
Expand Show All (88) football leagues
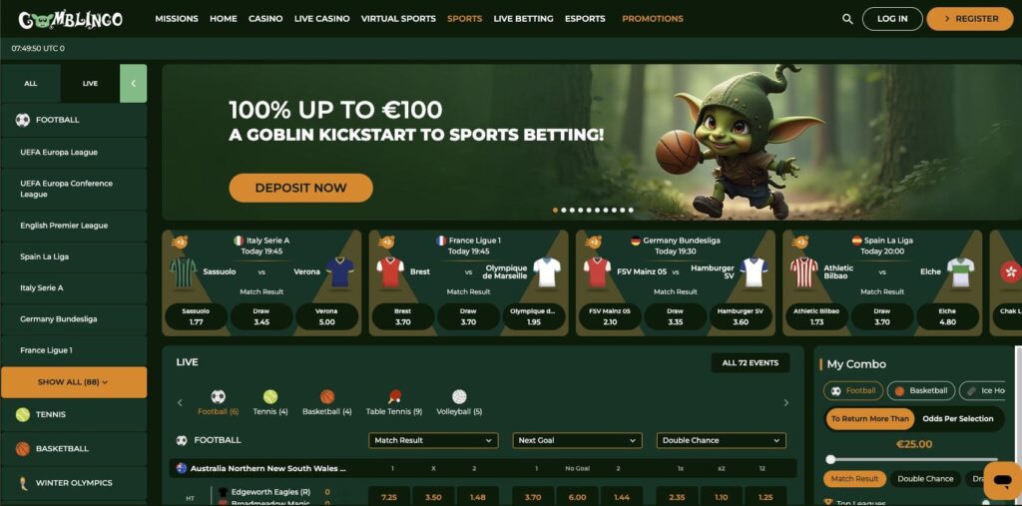pyautogui.click(x=74, y=382)
